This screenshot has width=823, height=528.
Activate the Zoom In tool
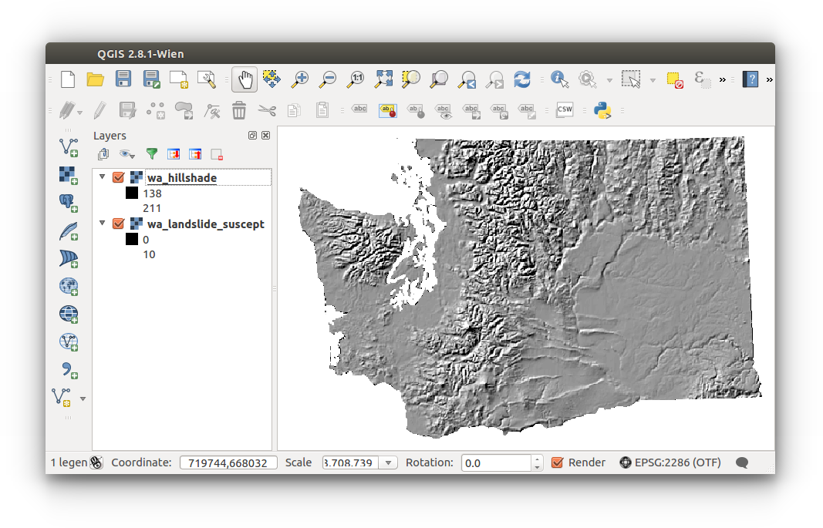(300, 79)
